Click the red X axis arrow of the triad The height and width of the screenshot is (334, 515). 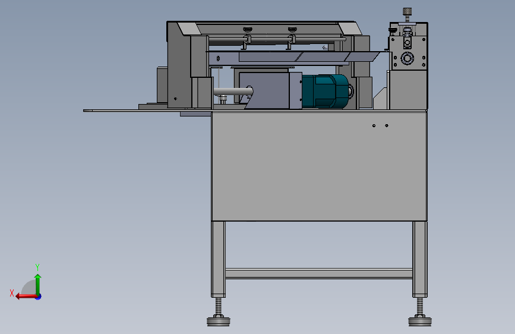[26, 297]
